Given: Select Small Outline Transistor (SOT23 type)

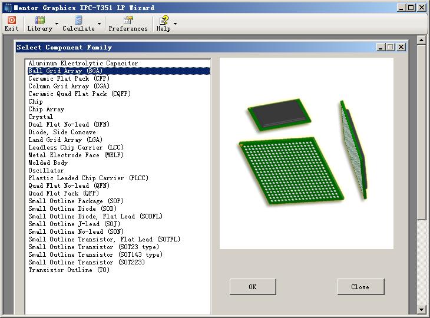Looking at the screenshot, I should [x=119, y=247].
